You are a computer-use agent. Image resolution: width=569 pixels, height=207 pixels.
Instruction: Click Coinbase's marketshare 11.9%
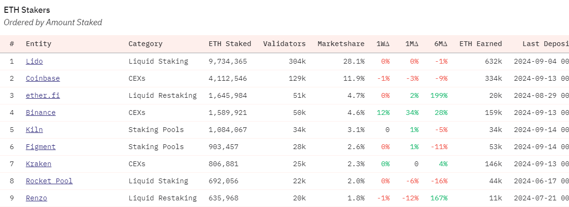point(354,78)
